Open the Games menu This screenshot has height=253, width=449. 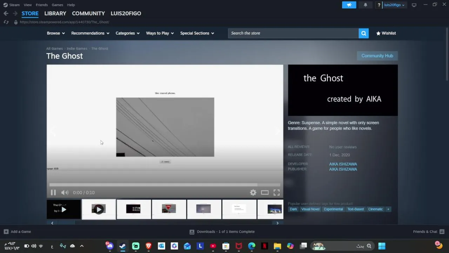click(57, 5)
